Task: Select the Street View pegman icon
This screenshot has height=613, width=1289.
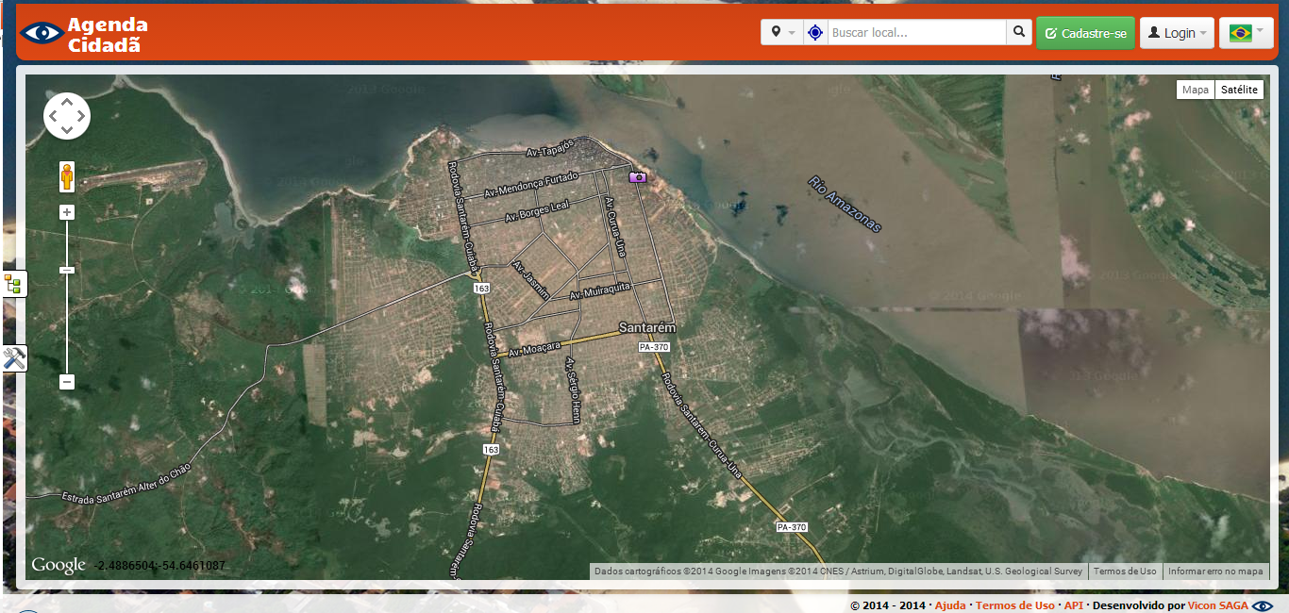Action: (x=67, y=176)
